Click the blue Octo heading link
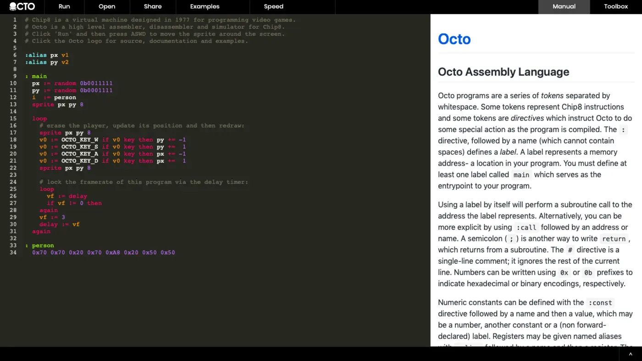642x361 pixels. click(x=454, y=39)
